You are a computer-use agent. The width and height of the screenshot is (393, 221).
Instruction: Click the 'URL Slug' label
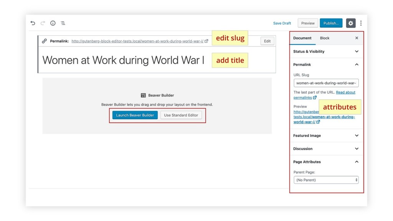[x=301, y=75]
